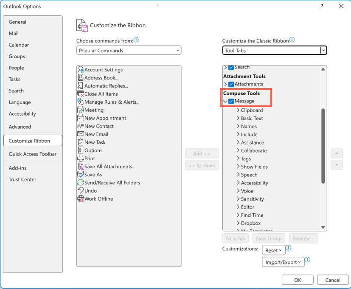The image size is (351, 289).
Task: Click the New Contact icon
Action: coord(81,126)
